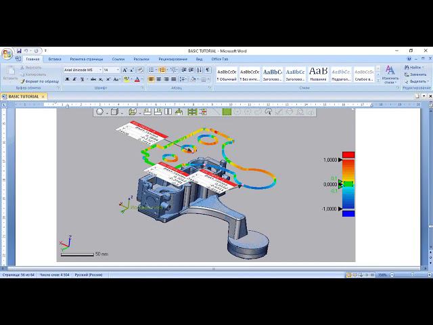Apply the red font color

137,79
